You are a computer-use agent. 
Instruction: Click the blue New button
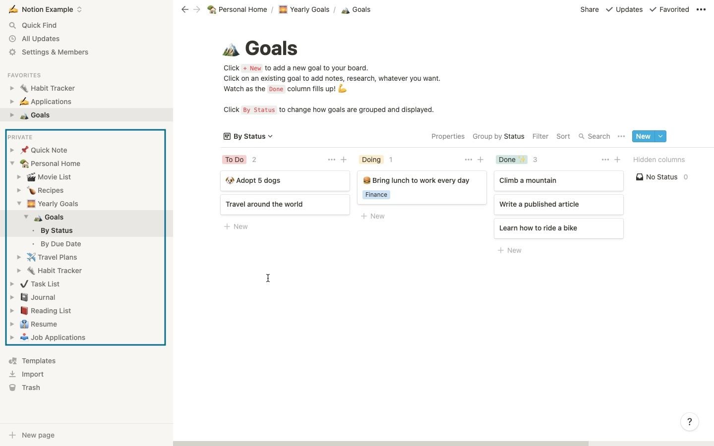click(x=643, y=136)
